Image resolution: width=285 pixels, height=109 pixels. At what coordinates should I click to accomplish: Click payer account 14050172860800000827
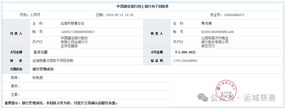coord(78,32)
